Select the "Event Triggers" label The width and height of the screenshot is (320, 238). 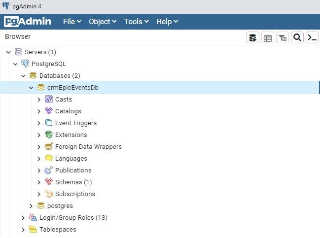click(x=76, y=123)
